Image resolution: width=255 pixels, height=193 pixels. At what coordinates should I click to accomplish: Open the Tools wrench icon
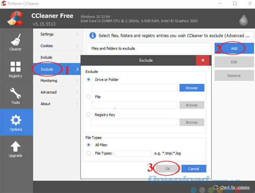point(16,93)
